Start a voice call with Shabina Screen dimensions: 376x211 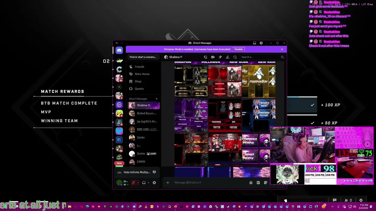tap(205, 57)
